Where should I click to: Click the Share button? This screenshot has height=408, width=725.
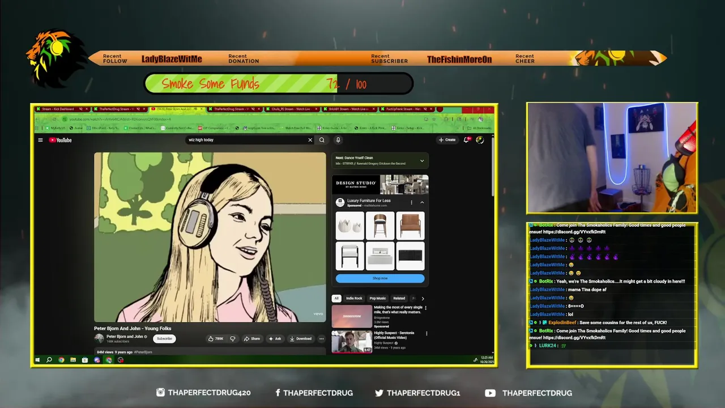[x=251, y=339]
